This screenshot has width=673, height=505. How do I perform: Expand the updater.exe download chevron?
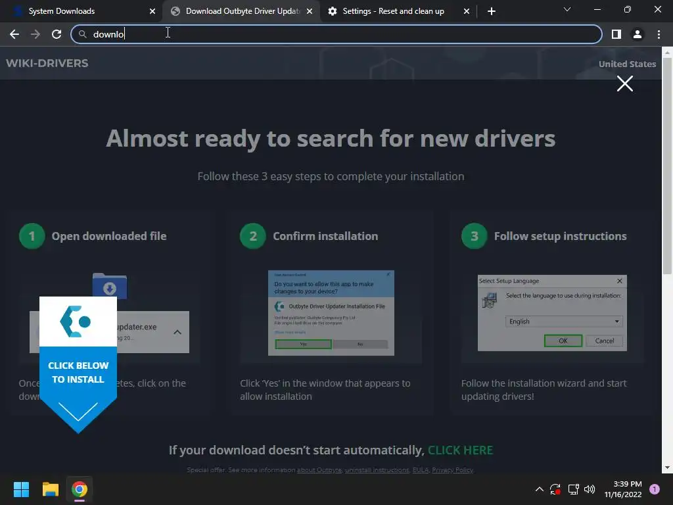point(177,332)
